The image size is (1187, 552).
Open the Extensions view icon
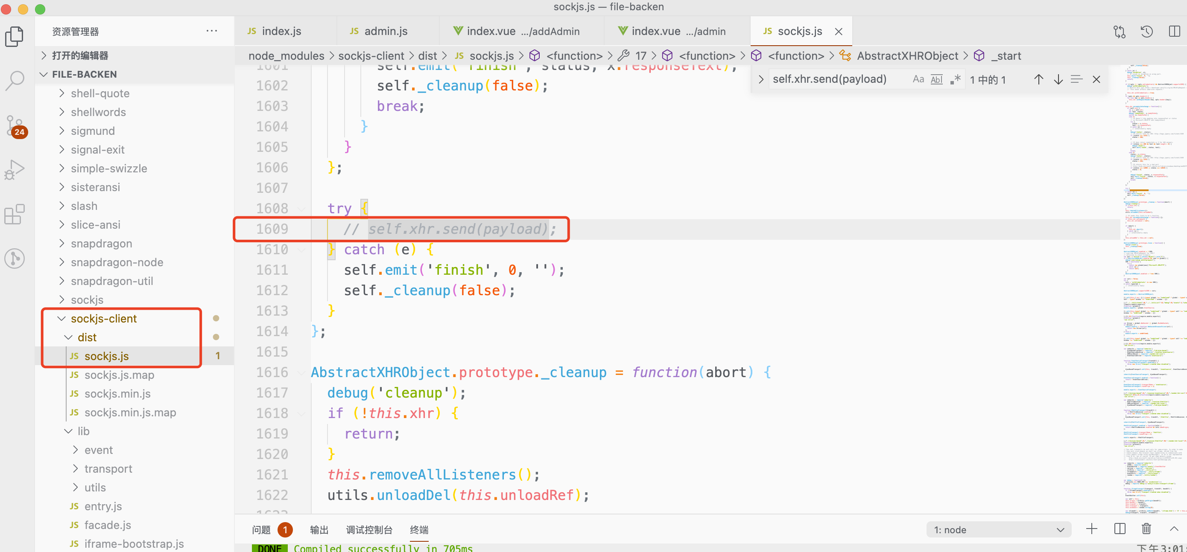coord(15,215)
